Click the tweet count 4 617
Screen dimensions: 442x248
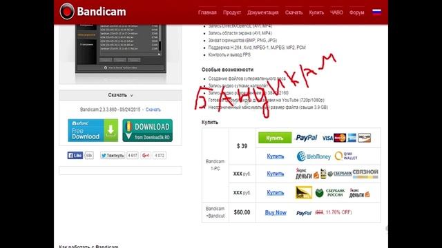(133, 156)
